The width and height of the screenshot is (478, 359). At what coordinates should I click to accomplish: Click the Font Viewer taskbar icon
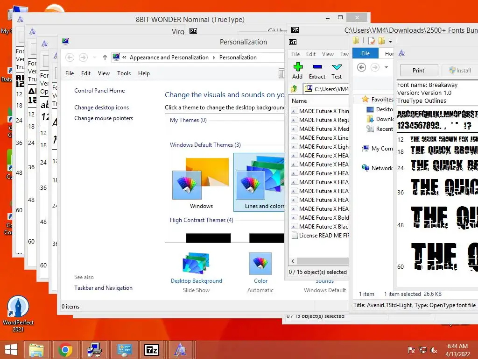click(180, 350)
